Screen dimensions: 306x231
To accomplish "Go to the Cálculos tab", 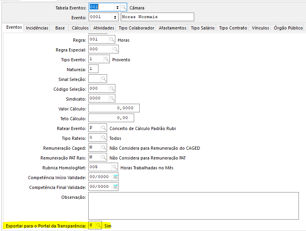I will [80, 28].
